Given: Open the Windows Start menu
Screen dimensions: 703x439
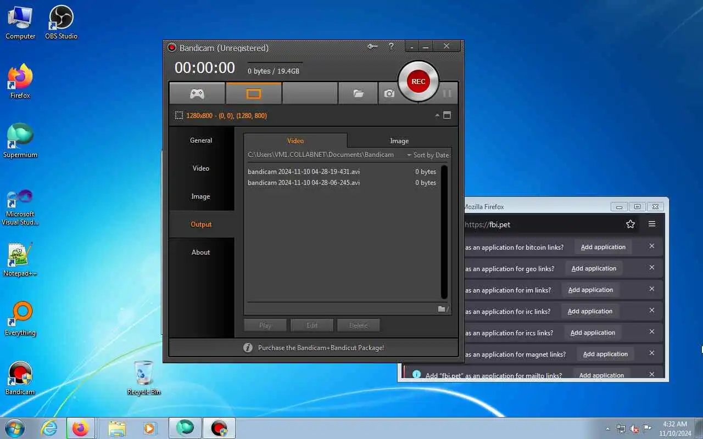Looking at the screenshot, I should coord(15,428).
